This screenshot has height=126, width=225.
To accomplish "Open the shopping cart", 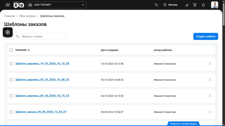I will coord(195,5).
